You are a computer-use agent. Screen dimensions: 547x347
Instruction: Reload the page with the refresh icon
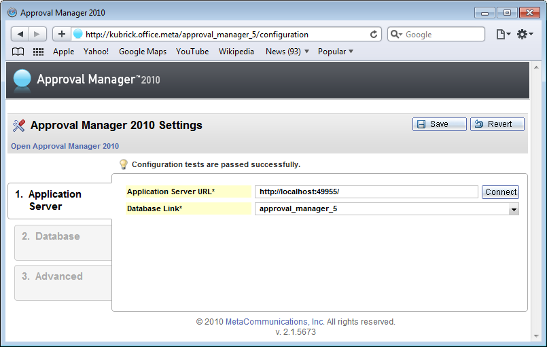pyautogui.click(x=374, y=34)
